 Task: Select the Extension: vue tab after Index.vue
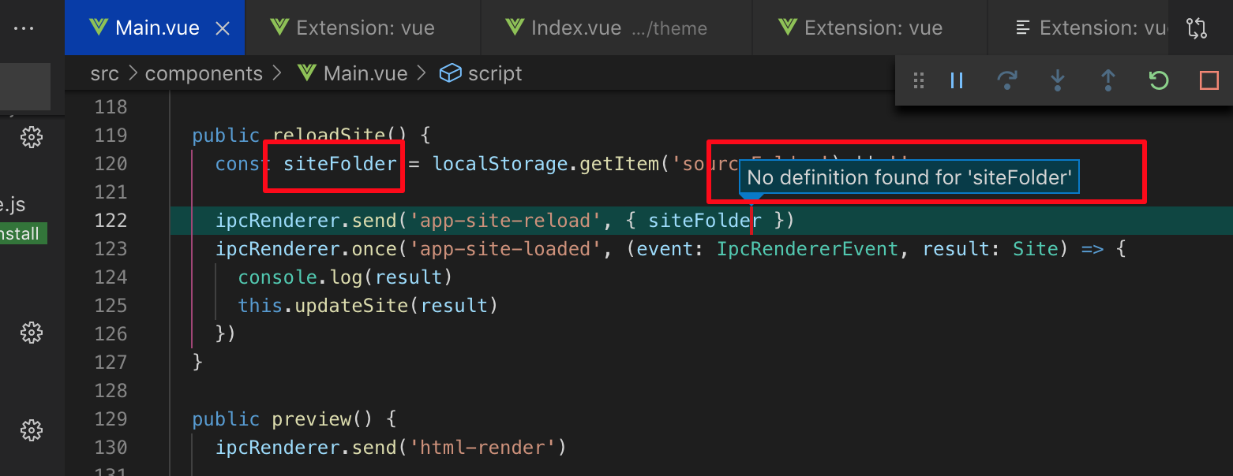coord(870,28)
